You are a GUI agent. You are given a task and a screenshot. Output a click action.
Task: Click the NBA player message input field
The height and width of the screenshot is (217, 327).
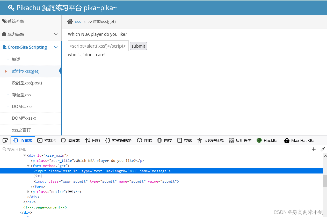click(x=98, y=46)
